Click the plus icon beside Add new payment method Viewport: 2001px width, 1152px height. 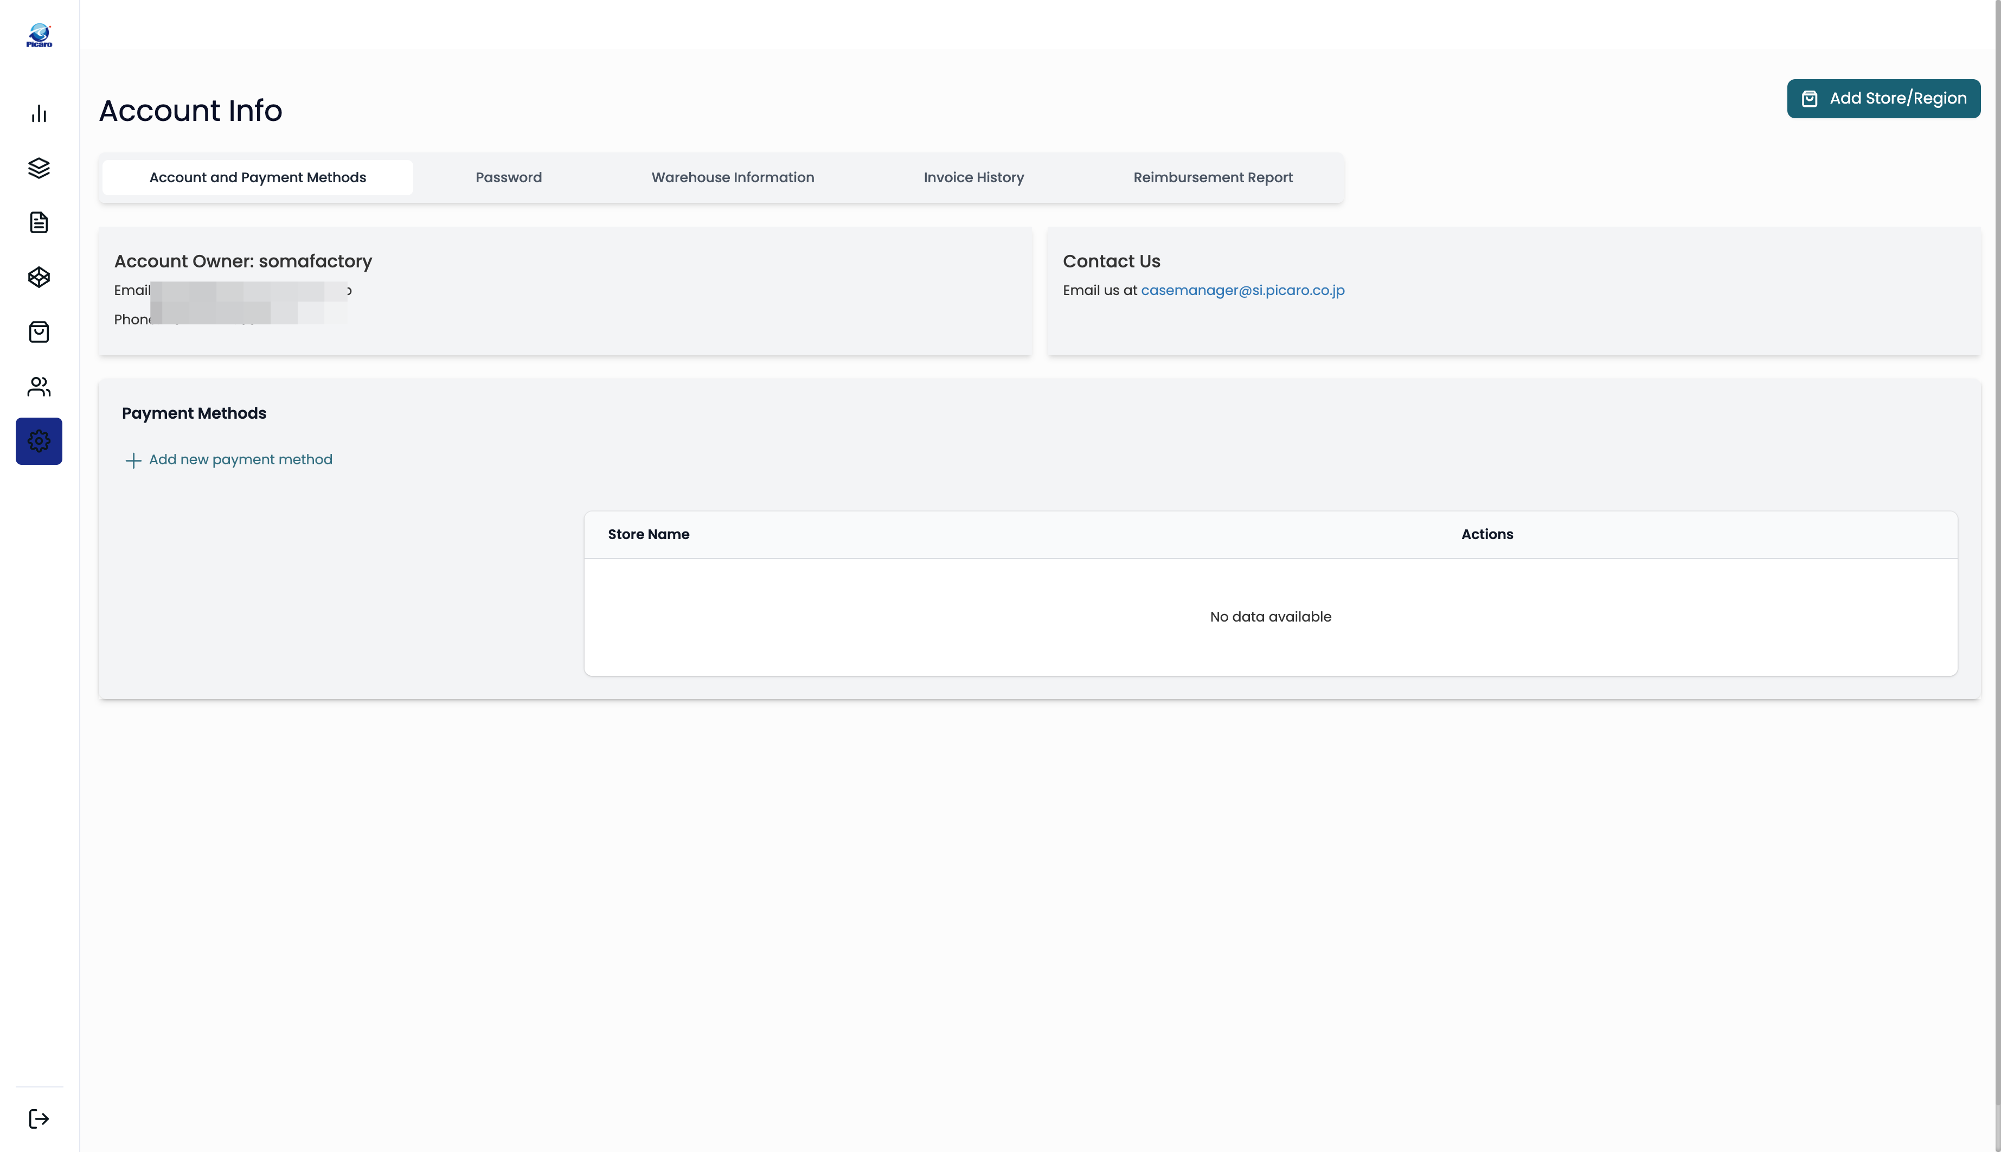point(133,460)
